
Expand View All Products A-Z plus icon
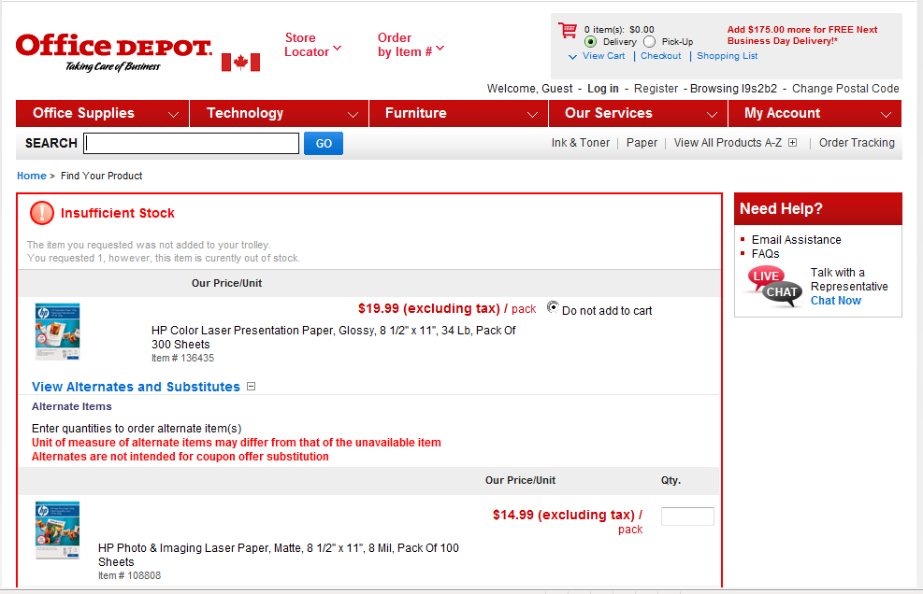(x=792, y=142)
